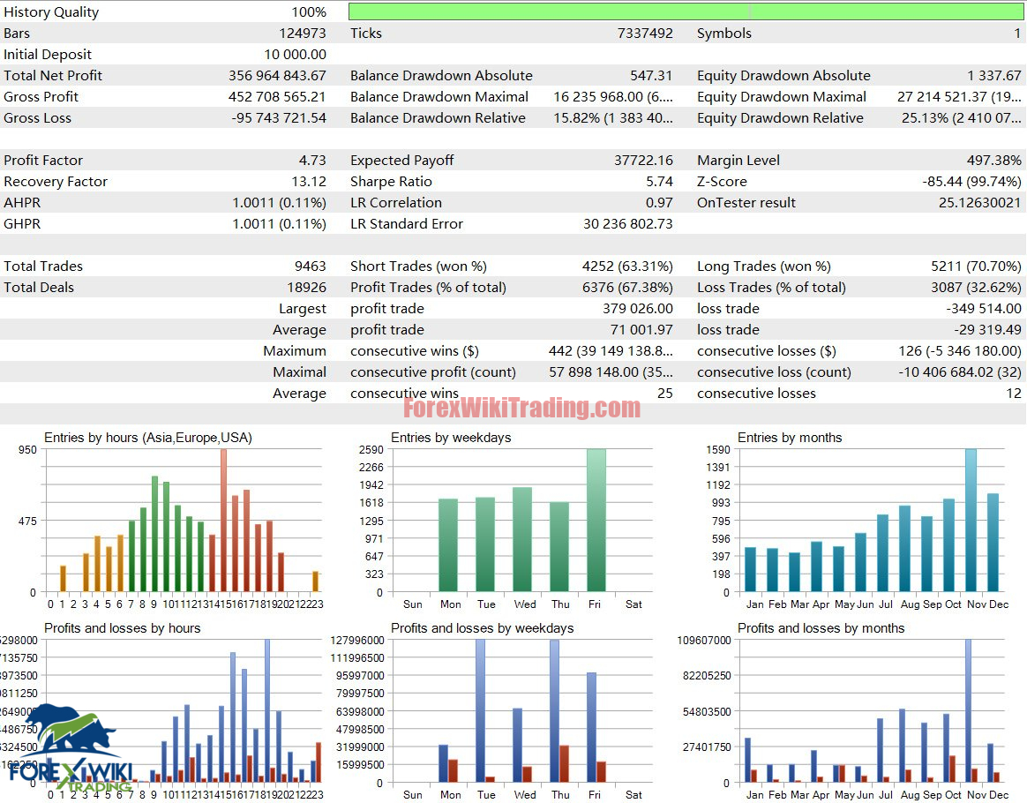Select the Short Trades value 4252 (63.31%)
Image resolution: width=1027 pixels, height=803 pixels.
tap(627, 266)
